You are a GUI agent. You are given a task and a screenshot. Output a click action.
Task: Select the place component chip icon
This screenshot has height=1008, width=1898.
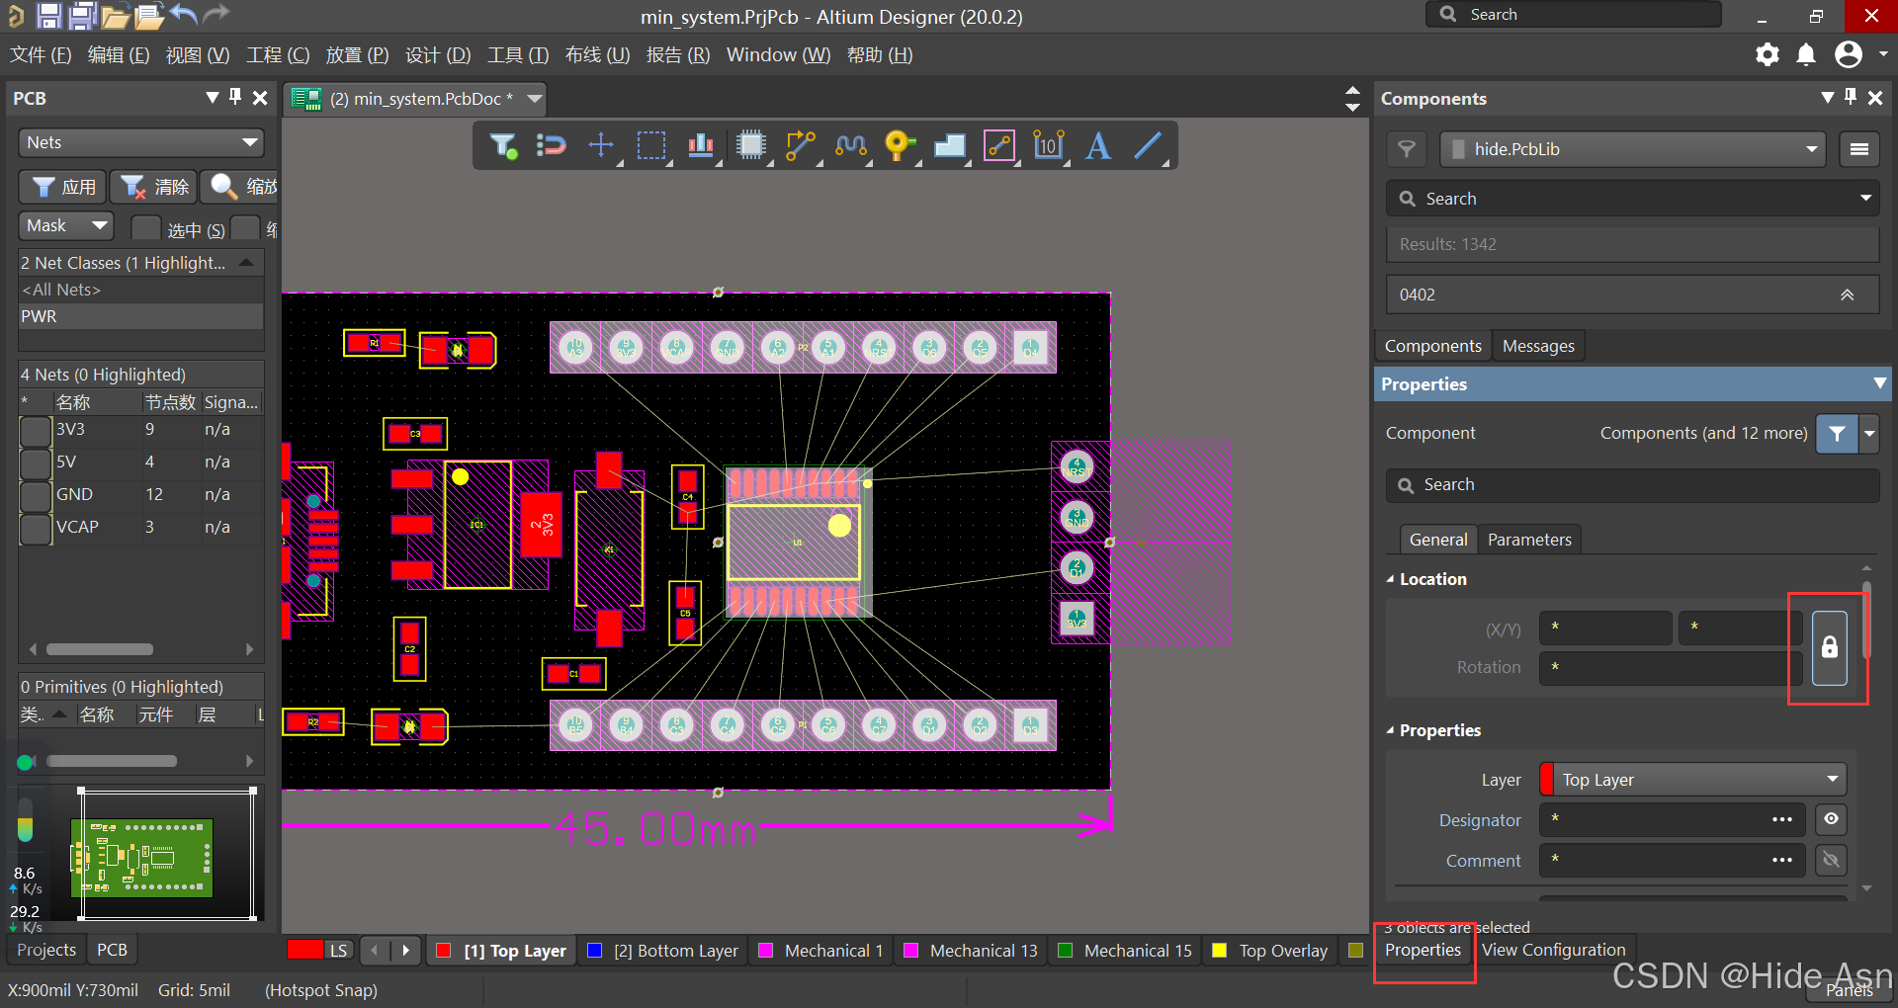point(751,146)
